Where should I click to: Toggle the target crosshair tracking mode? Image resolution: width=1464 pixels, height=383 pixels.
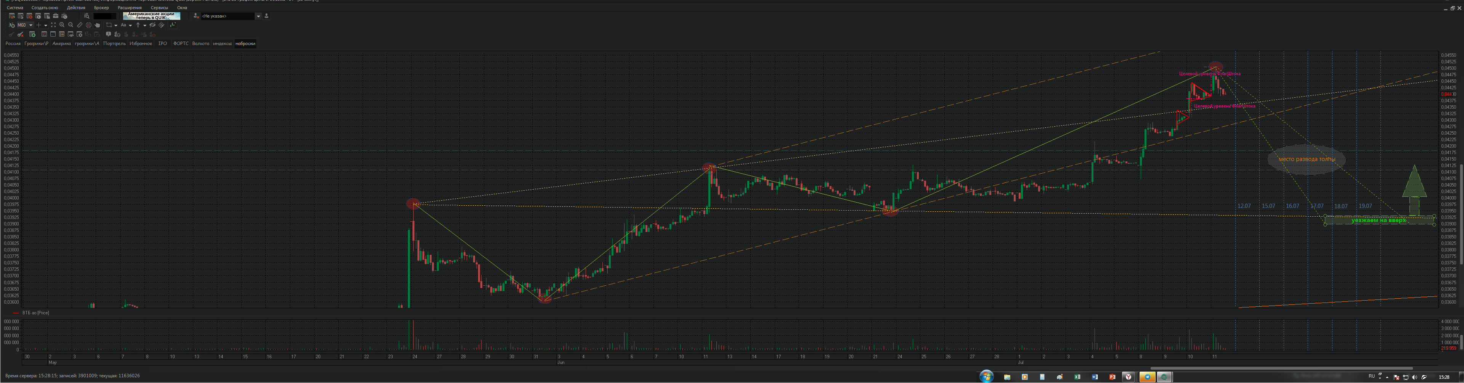coord(88,25)
